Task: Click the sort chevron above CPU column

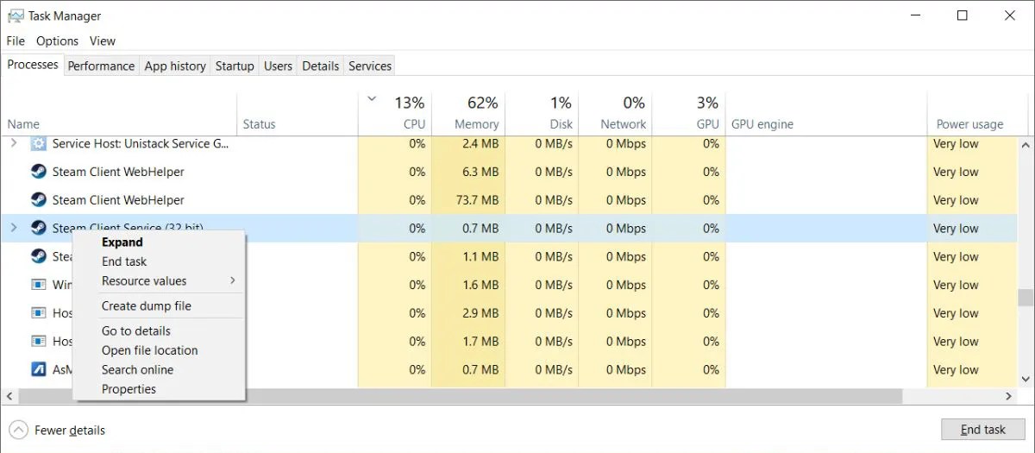Action: (372, 98)
